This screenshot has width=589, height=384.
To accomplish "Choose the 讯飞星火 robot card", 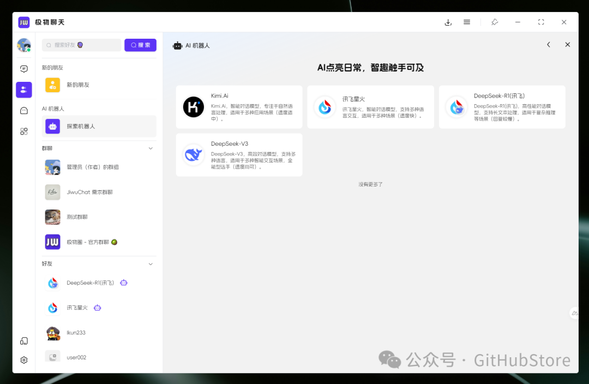I will (x=370, y=107).
